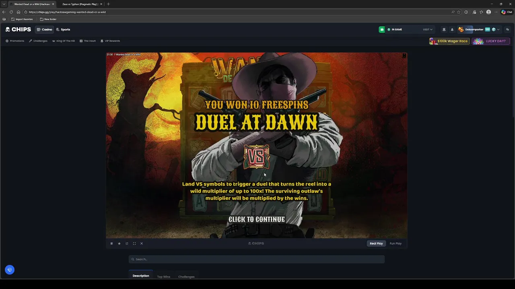Viewport: 515px width, 289px height.
Task: Favorite the game with star icon
Action: pos(119,243)
